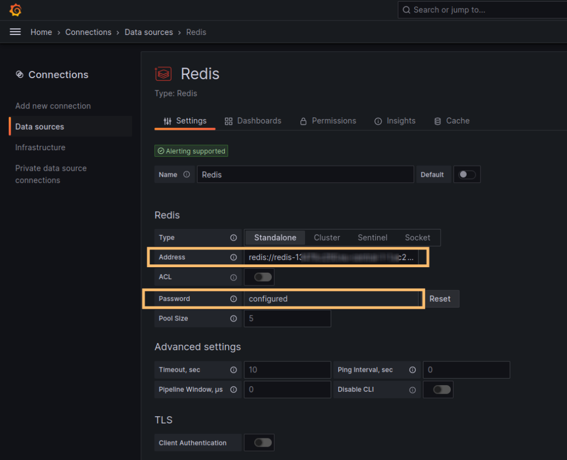The image size is (567, 460).
Task: Show info tooltip for Disable CLI
Action: (413, 390)
